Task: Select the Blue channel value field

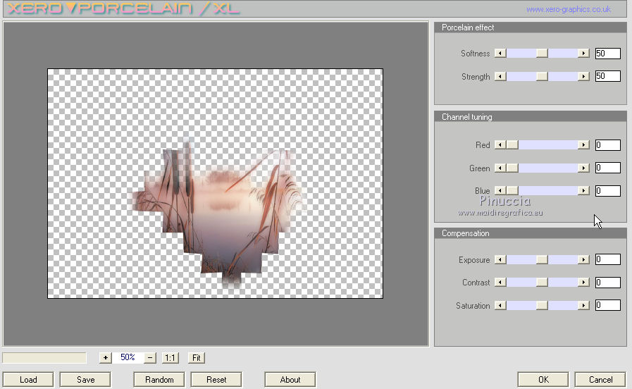Action: (x=607, y=191)
